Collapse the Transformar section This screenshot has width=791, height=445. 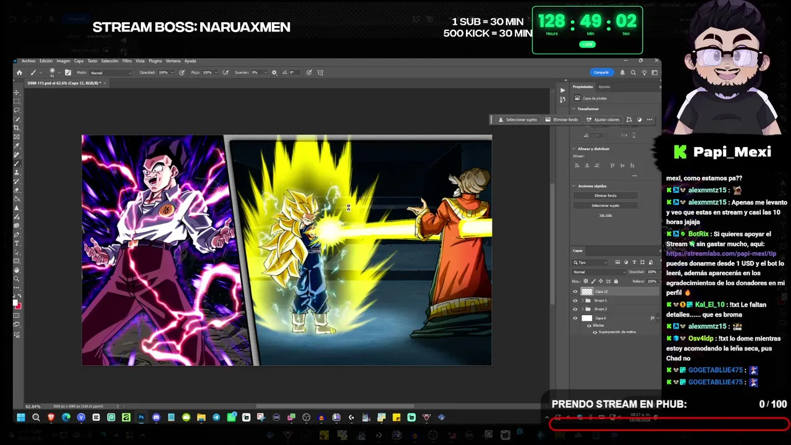[x=573, y=109]
